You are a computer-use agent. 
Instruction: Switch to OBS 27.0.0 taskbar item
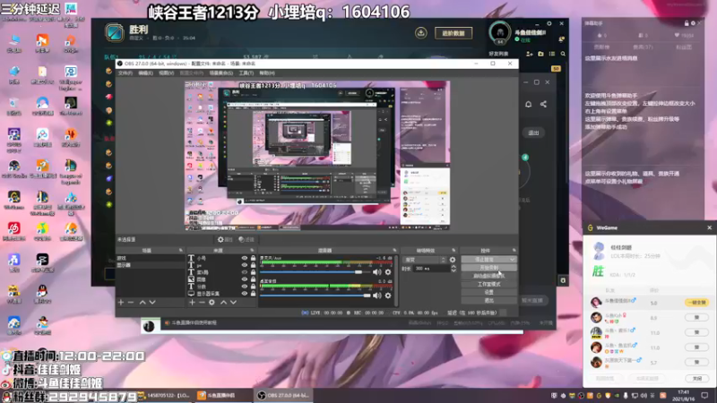pyautogui.click(x=283, y=396)
